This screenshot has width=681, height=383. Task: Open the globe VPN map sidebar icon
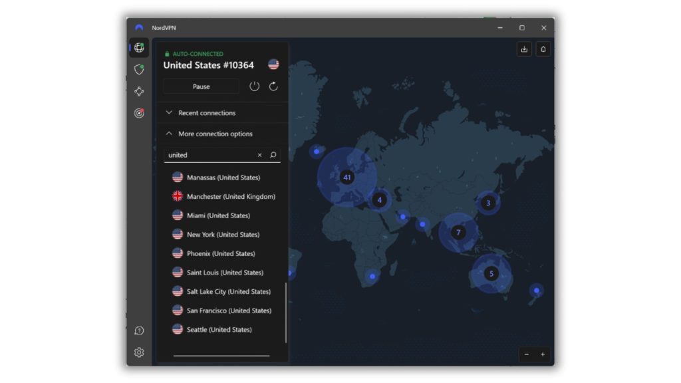[x=139, y=47]
